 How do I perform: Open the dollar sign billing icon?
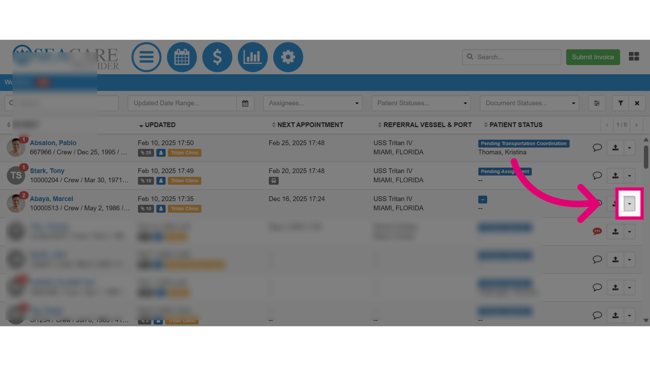217,57
